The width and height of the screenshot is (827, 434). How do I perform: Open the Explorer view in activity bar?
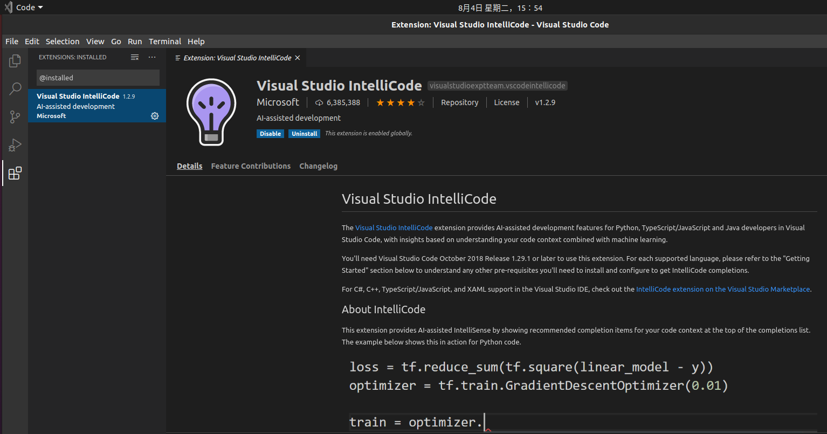pyautogui.click(x=15, y=61)
